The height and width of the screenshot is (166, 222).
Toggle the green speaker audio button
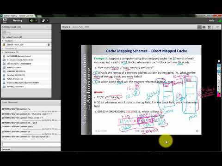click(31, 20)
